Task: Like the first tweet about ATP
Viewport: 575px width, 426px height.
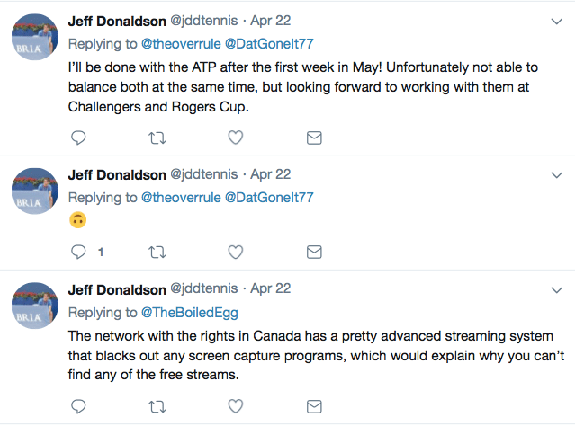Action: 235,138
